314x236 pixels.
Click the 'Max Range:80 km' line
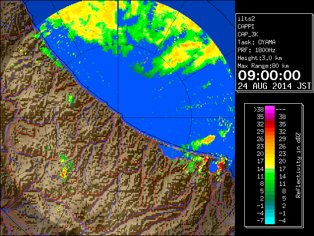[x=263, y=66]
